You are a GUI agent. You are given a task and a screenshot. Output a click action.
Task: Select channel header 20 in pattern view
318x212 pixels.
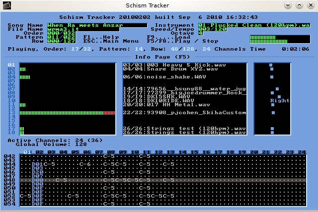pos(254,152)
